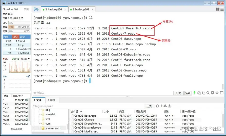Click the /dev 975M/975M disk row

15,104
